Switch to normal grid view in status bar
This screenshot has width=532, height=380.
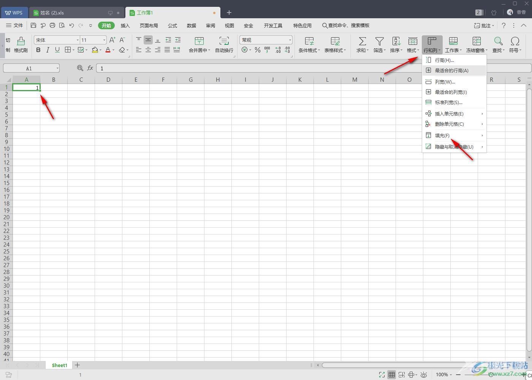(x=392, y=375)
